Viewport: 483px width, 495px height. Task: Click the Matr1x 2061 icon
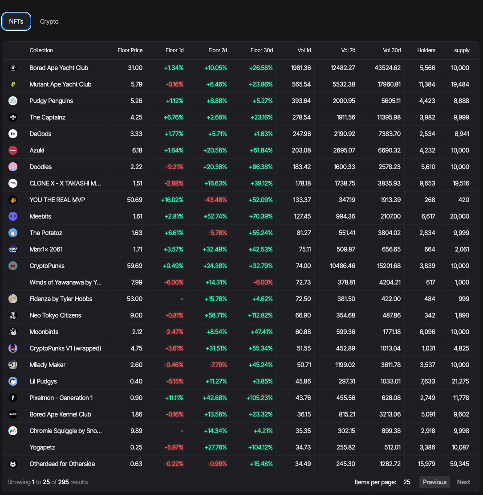point(13,249)
